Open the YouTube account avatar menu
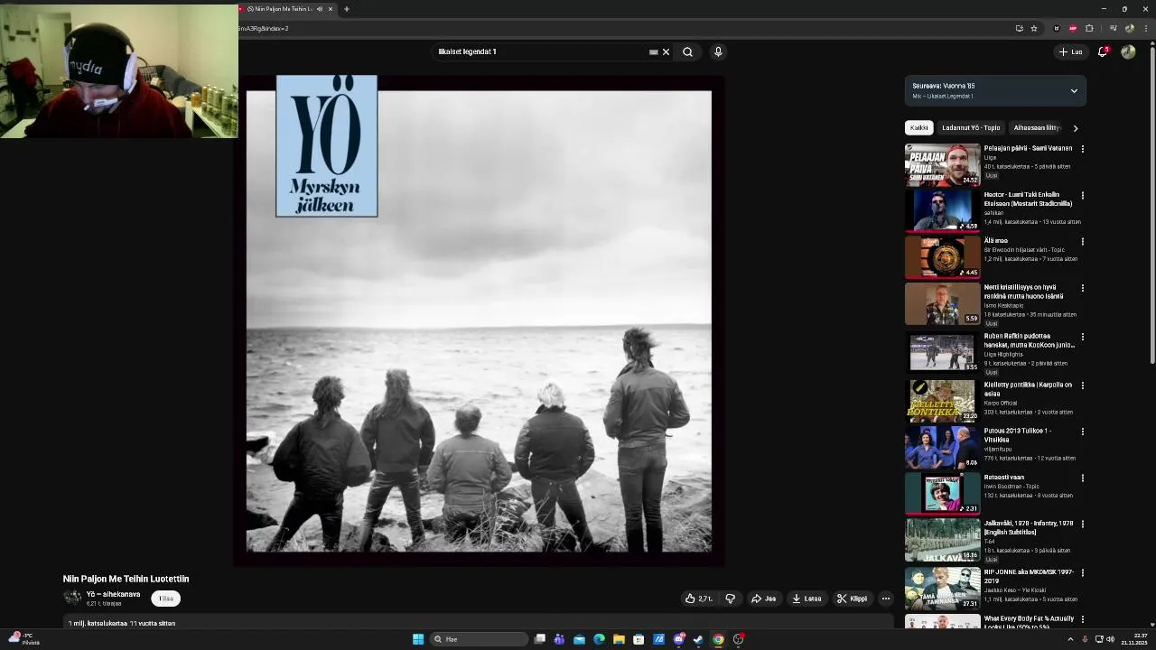 pyautogui.click(x=1128, y=51)
